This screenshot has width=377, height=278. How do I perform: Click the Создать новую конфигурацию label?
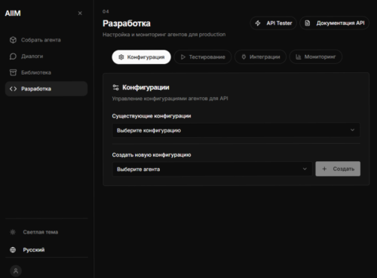(152, 155)
